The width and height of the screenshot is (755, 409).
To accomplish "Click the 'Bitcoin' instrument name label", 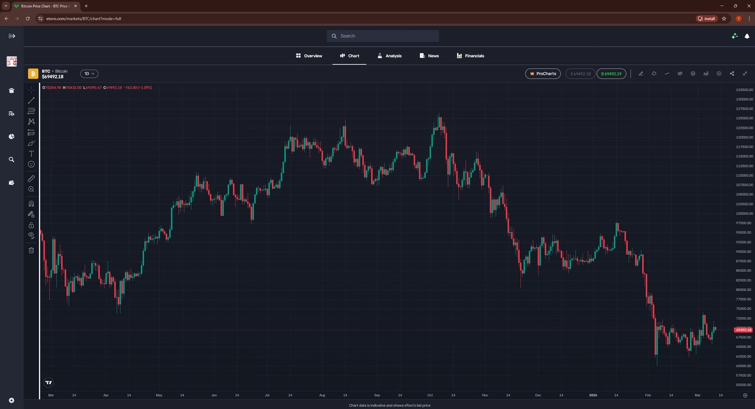I will click(x=61, y=71).
